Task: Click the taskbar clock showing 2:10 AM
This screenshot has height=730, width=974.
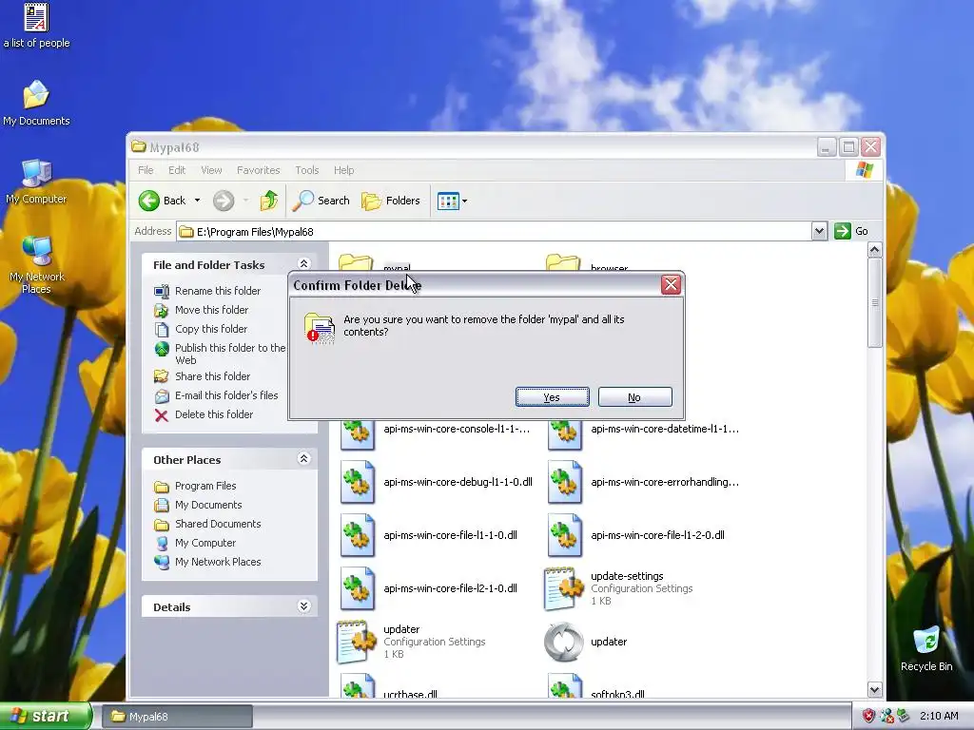Action: click(x=939, y=716)
